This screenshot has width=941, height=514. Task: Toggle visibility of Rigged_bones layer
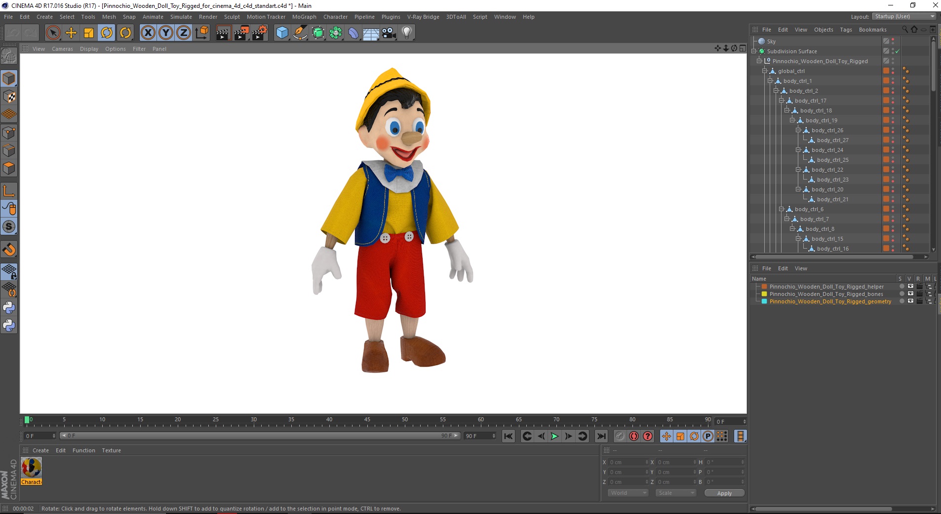point(910,294)
